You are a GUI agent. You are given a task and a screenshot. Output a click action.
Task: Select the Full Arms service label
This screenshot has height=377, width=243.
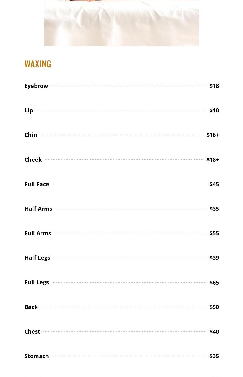(x=38, y=233)
